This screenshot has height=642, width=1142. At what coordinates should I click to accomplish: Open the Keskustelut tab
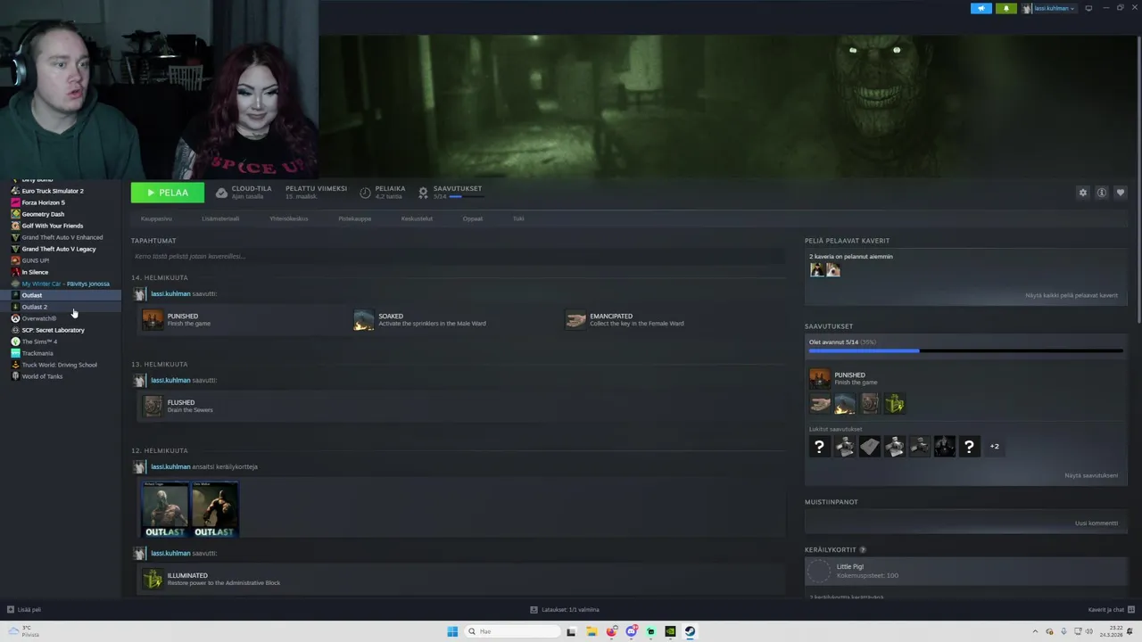point(417,218)
